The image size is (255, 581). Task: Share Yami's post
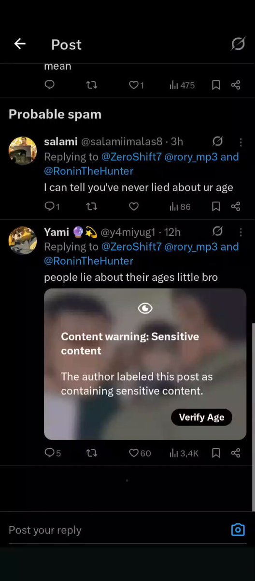pos(236,453)
